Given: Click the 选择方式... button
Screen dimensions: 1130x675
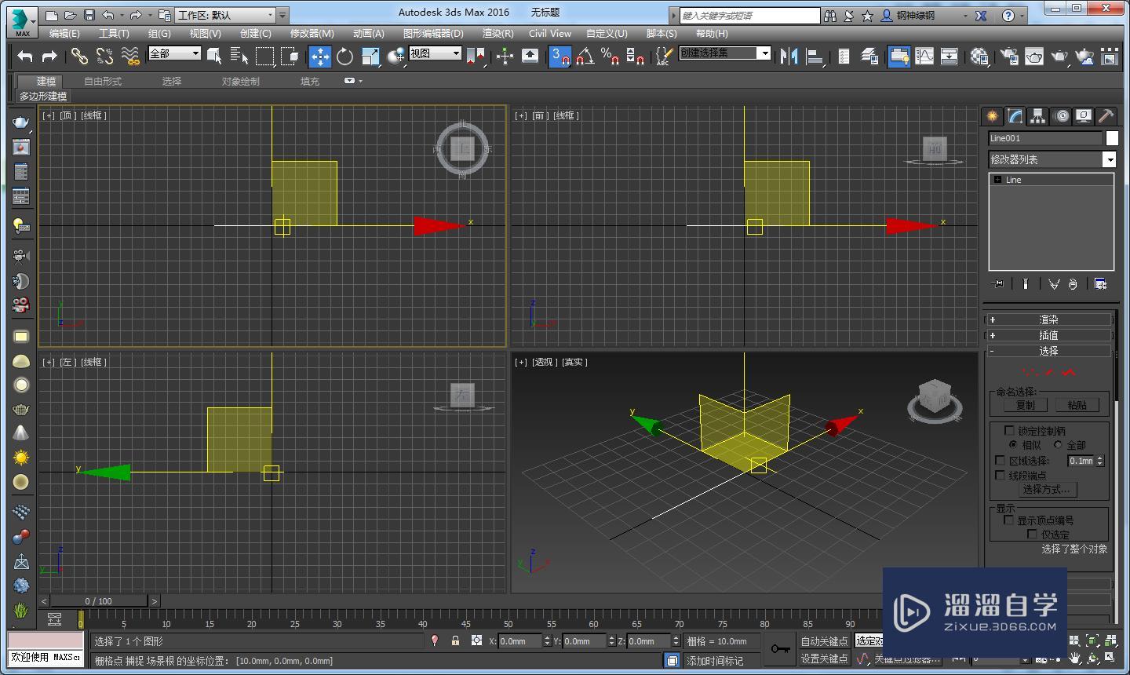Looking at the screenshot, I should pyautogui.click(x=1046, y=489).
